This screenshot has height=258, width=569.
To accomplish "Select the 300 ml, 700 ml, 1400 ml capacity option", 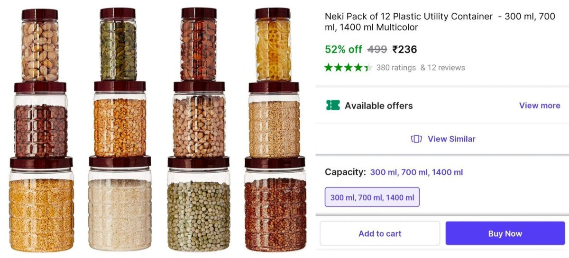I will click(372, 197).
